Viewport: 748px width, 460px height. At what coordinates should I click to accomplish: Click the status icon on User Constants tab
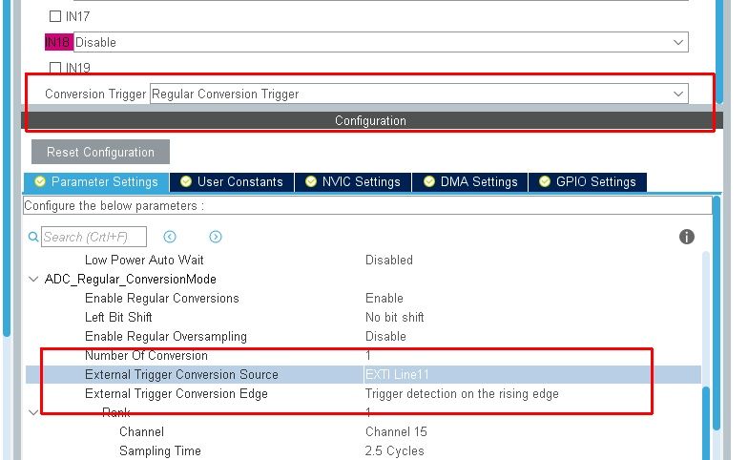tap(186, 181)
